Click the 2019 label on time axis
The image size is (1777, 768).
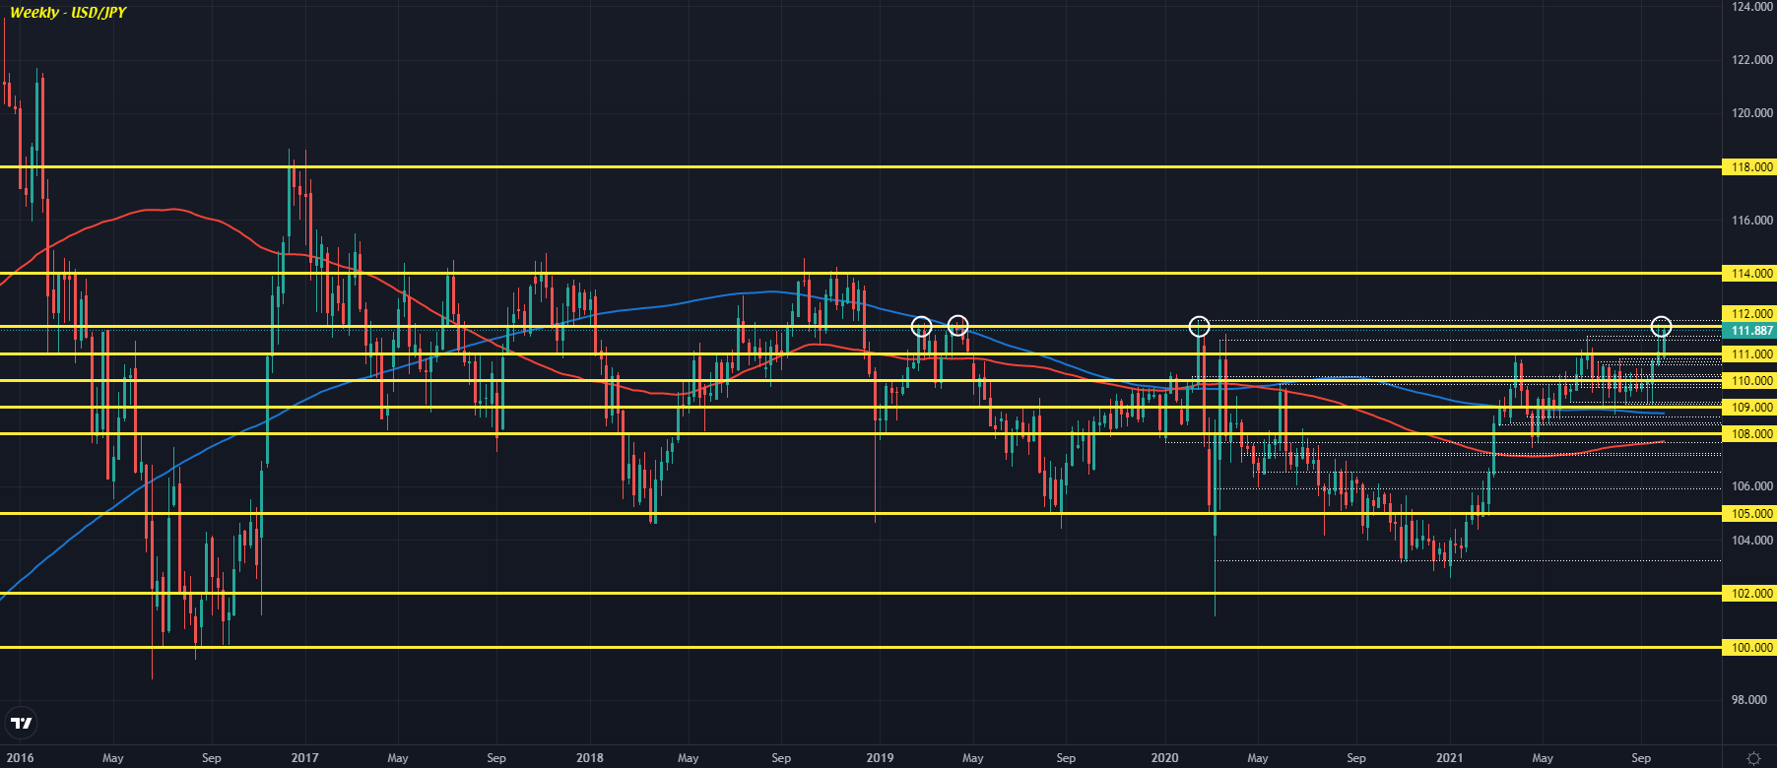pos(880,758)
